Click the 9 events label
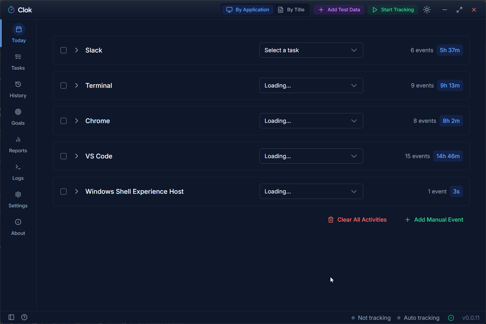486x324 pixels. click(x=422, y=86)
